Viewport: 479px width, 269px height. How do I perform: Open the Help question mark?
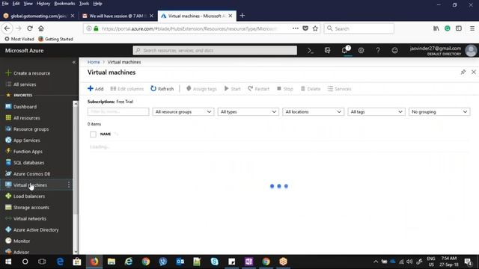378,50
